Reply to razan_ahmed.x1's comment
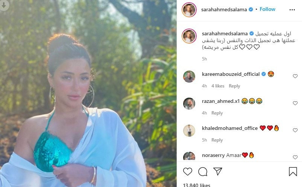Viewport: 302px width, 187px height. click(x=217, y=113)
